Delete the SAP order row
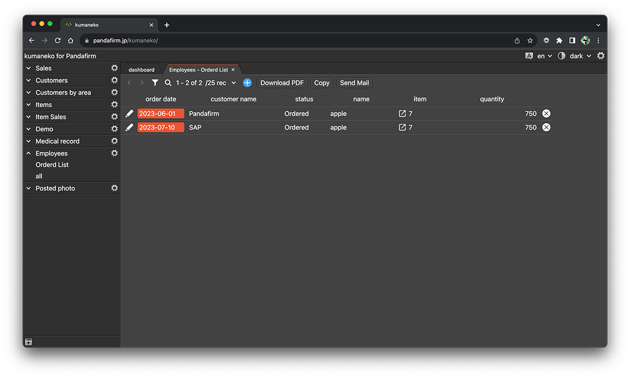Image resolution: width=630 pixels, height=377 pixels. point(546,128)
